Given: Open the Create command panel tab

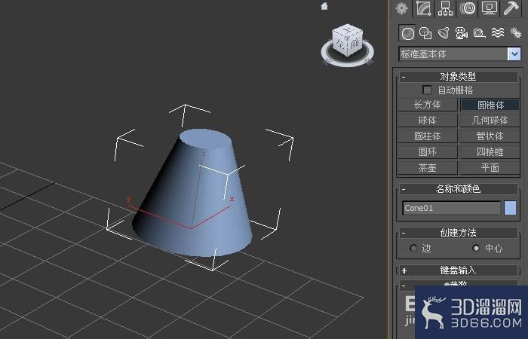Looking at the screenshot, I should 401,8.
